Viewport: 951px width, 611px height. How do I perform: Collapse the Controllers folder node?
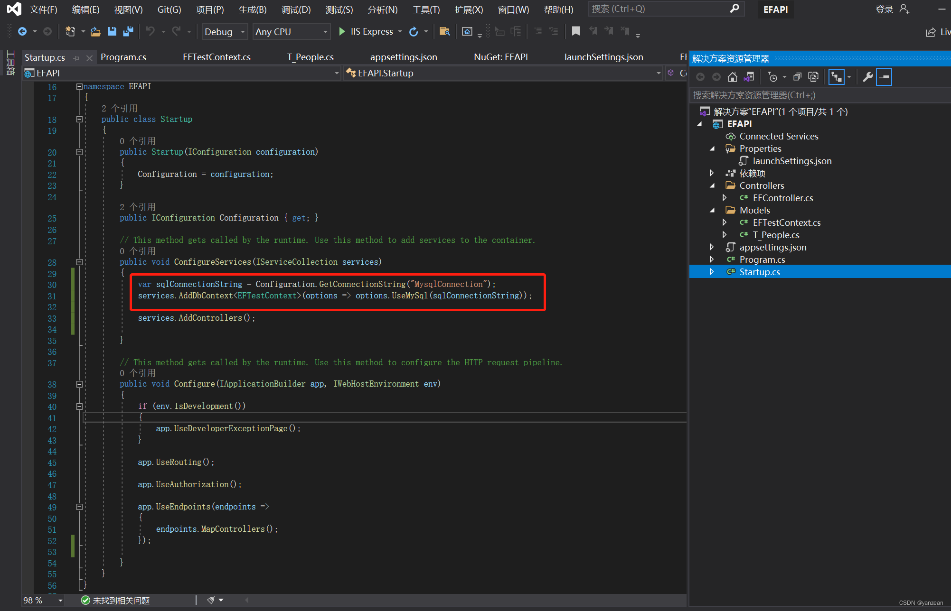coord(712,185)
